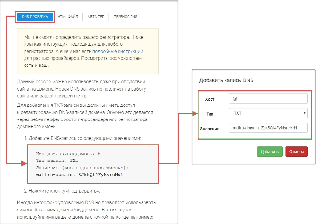Click the Хост field label
Viewport: 317px width, 224px height.
tap(209, 99)
